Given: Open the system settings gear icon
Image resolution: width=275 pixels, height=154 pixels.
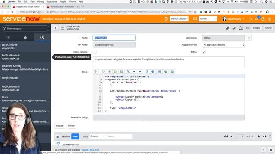Looking at the screenshot, I should click(x=269, y=19).
